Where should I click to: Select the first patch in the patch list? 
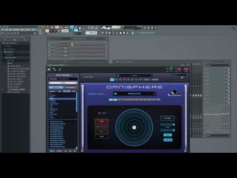(56, 122)
